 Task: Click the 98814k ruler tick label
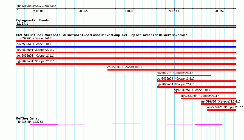[174, 11]
